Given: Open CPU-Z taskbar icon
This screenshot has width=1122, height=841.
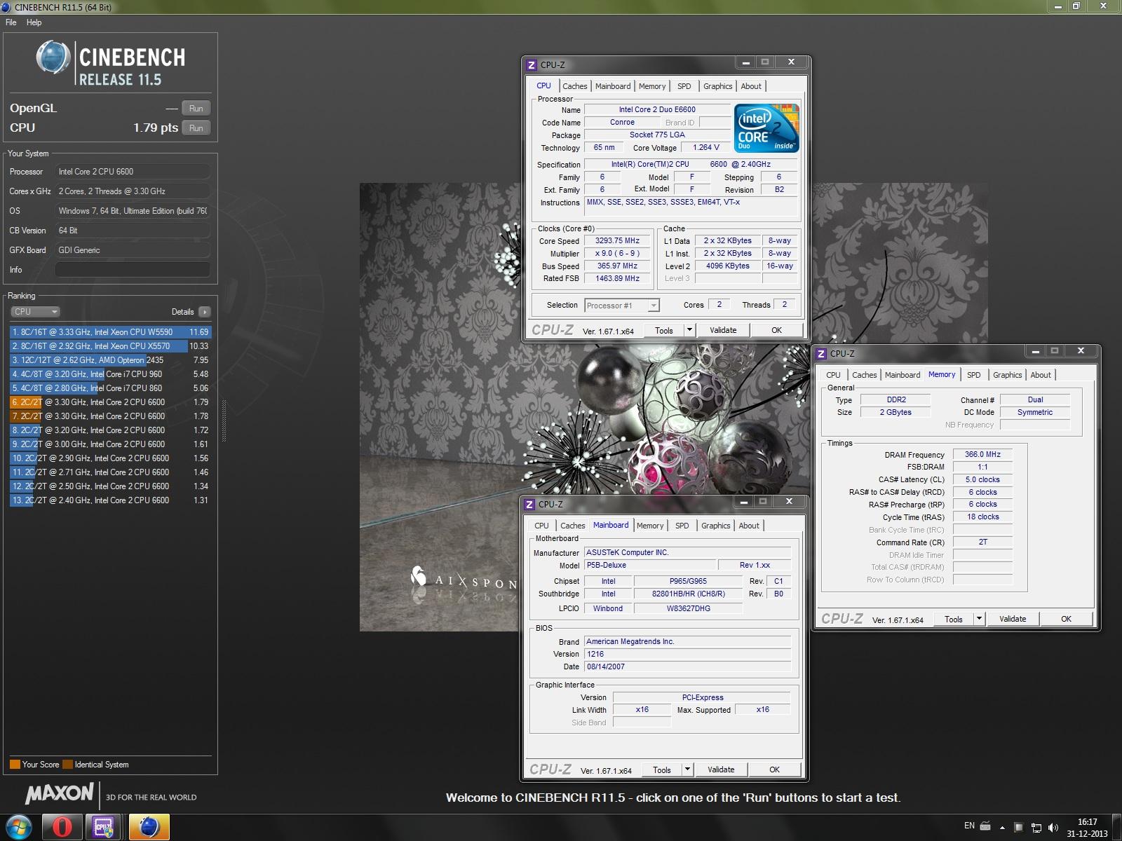Looking at the screenshot, I should [x=104, y=827].
